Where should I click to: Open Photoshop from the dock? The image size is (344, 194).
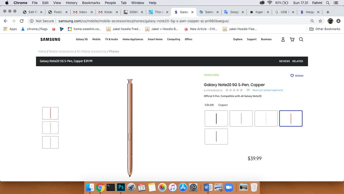coord(121,187)
